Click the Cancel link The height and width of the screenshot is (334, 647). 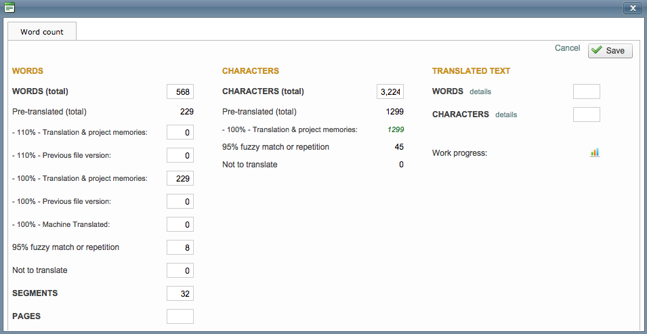(x=567, y=48)
